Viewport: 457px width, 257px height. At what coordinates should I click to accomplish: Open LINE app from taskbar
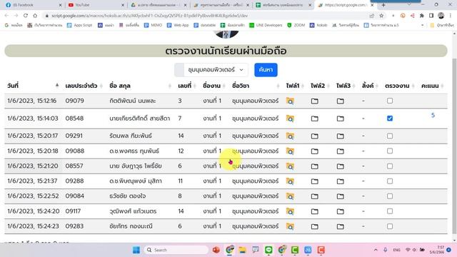click(x=268, y=250)
